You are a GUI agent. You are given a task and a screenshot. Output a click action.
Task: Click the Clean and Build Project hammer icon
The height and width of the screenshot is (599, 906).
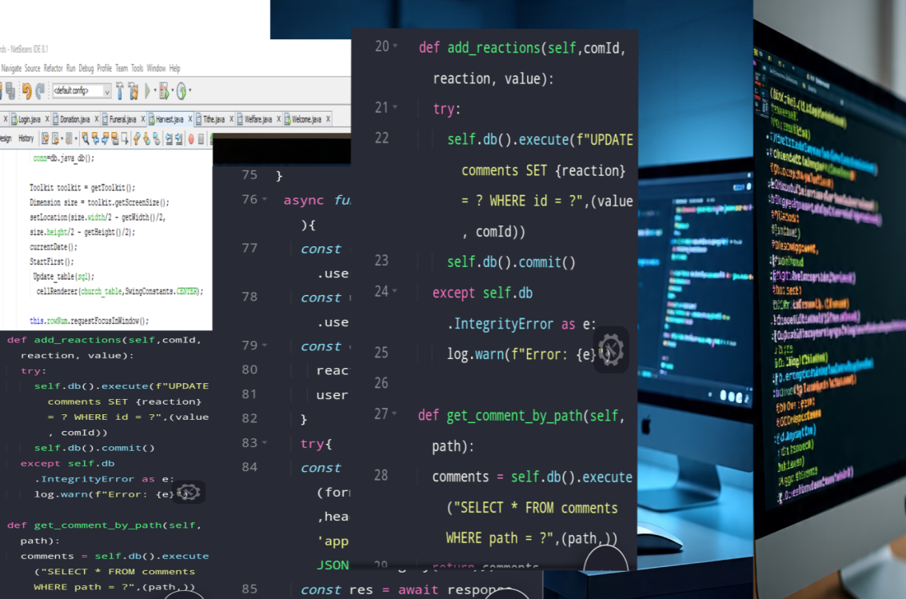click(134, 90)
